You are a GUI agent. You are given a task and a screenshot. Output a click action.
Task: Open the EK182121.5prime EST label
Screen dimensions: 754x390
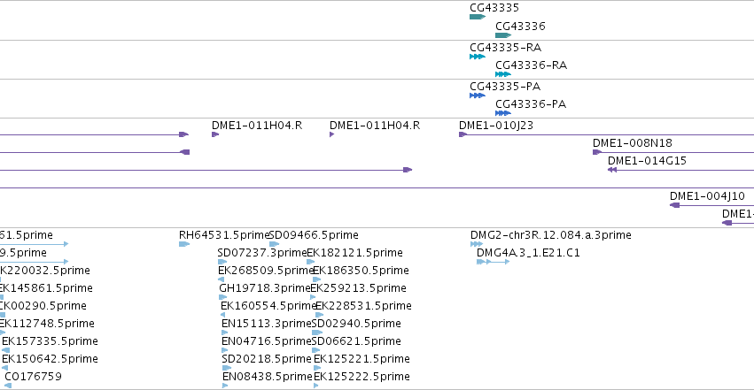(x=355, y=253)
